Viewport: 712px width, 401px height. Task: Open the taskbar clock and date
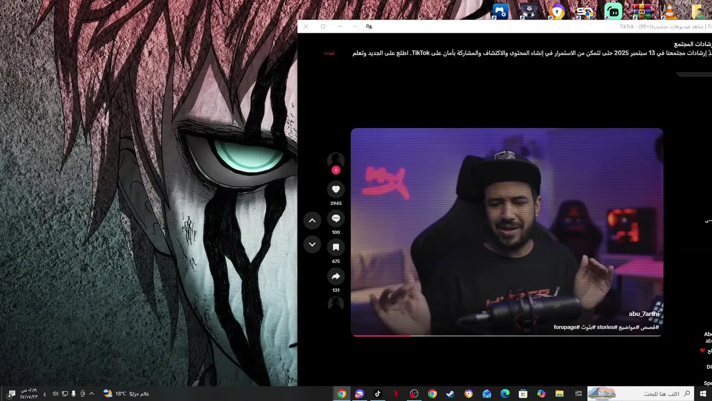29,394
